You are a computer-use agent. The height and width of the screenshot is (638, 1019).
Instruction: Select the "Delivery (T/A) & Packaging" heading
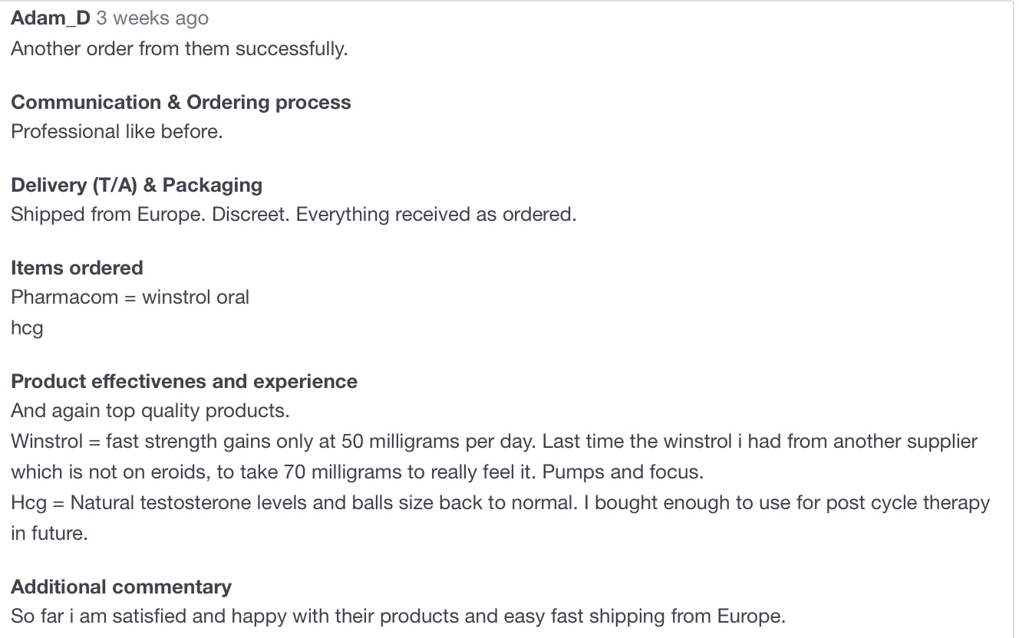[x=137, y=186]
